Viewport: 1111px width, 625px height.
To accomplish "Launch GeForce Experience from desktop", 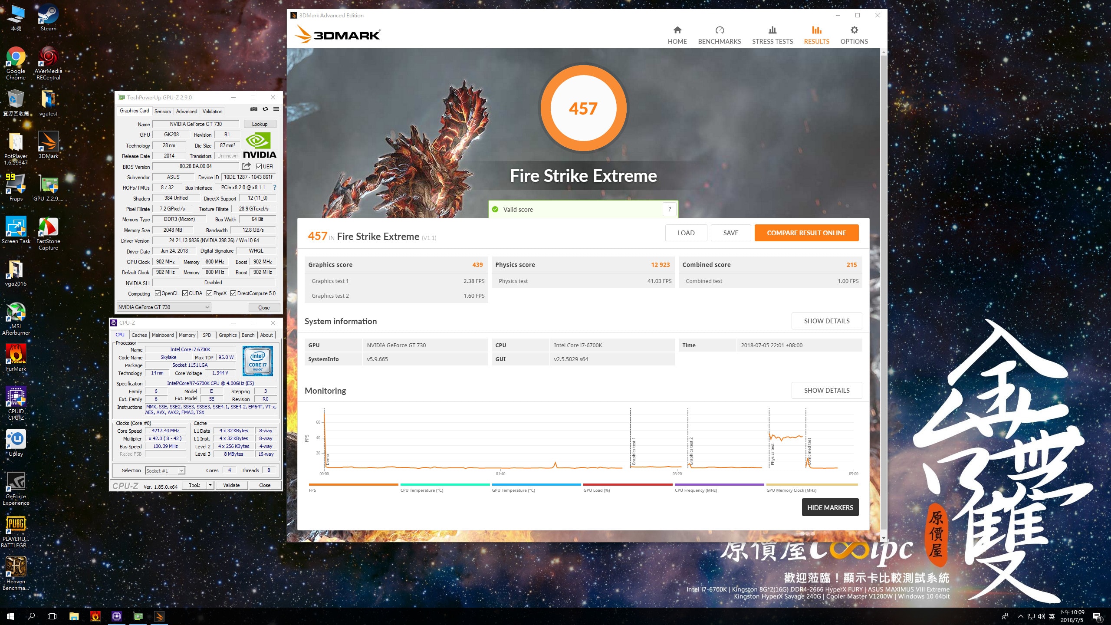I will [x=16, y=489].
